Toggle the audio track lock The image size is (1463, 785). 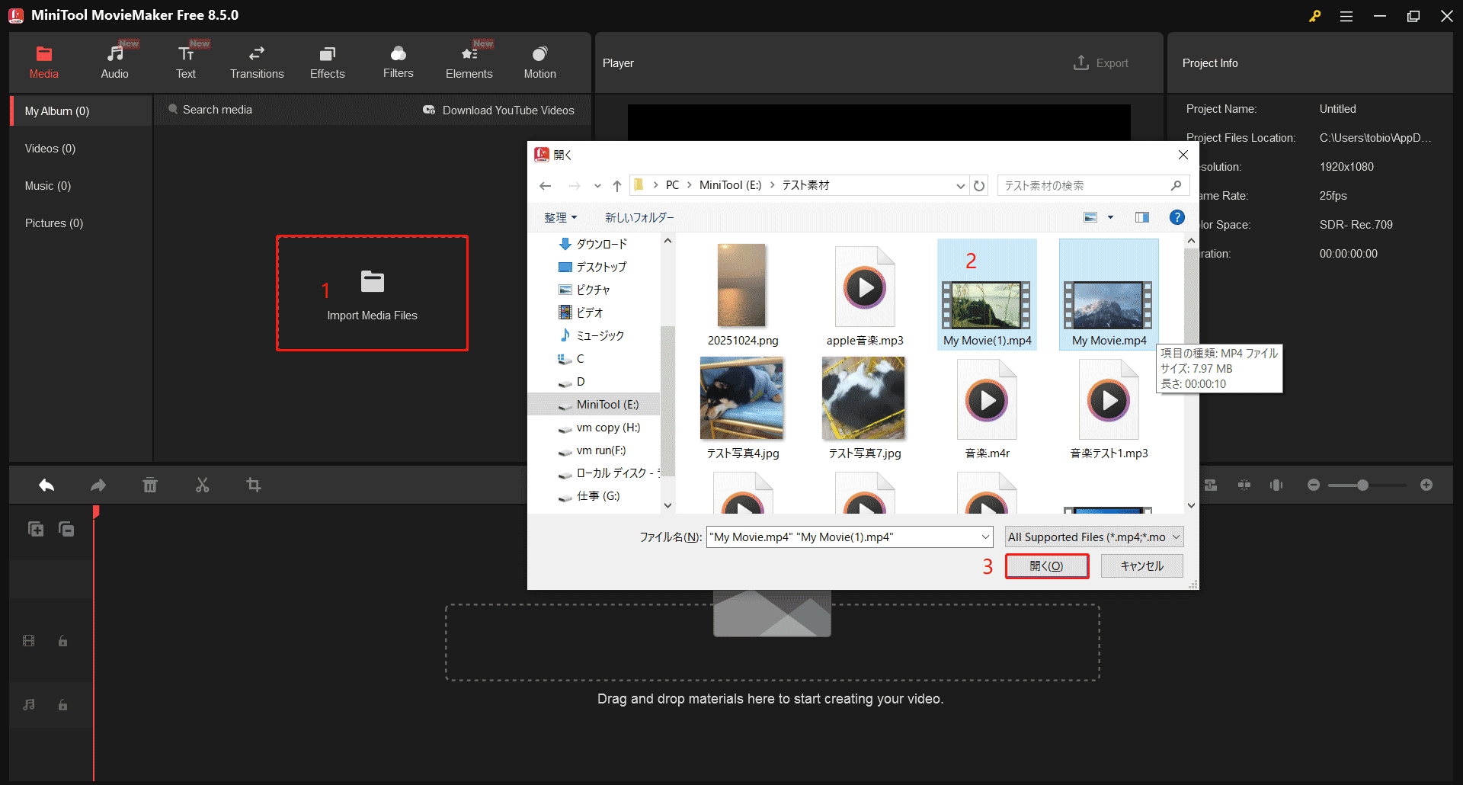(62, 705)
